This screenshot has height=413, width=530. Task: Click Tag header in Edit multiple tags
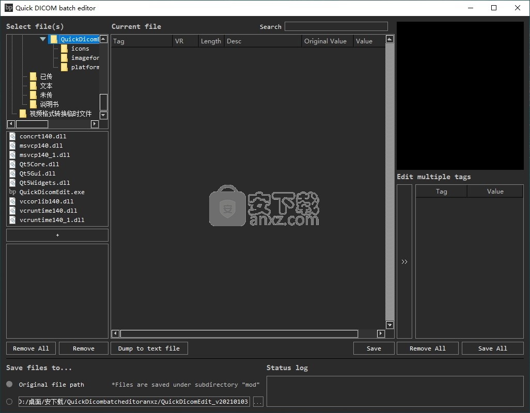point(442,192)
